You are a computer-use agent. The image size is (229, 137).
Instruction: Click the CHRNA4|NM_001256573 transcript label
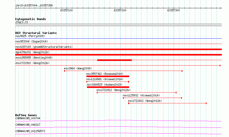[x=30, y=131]
